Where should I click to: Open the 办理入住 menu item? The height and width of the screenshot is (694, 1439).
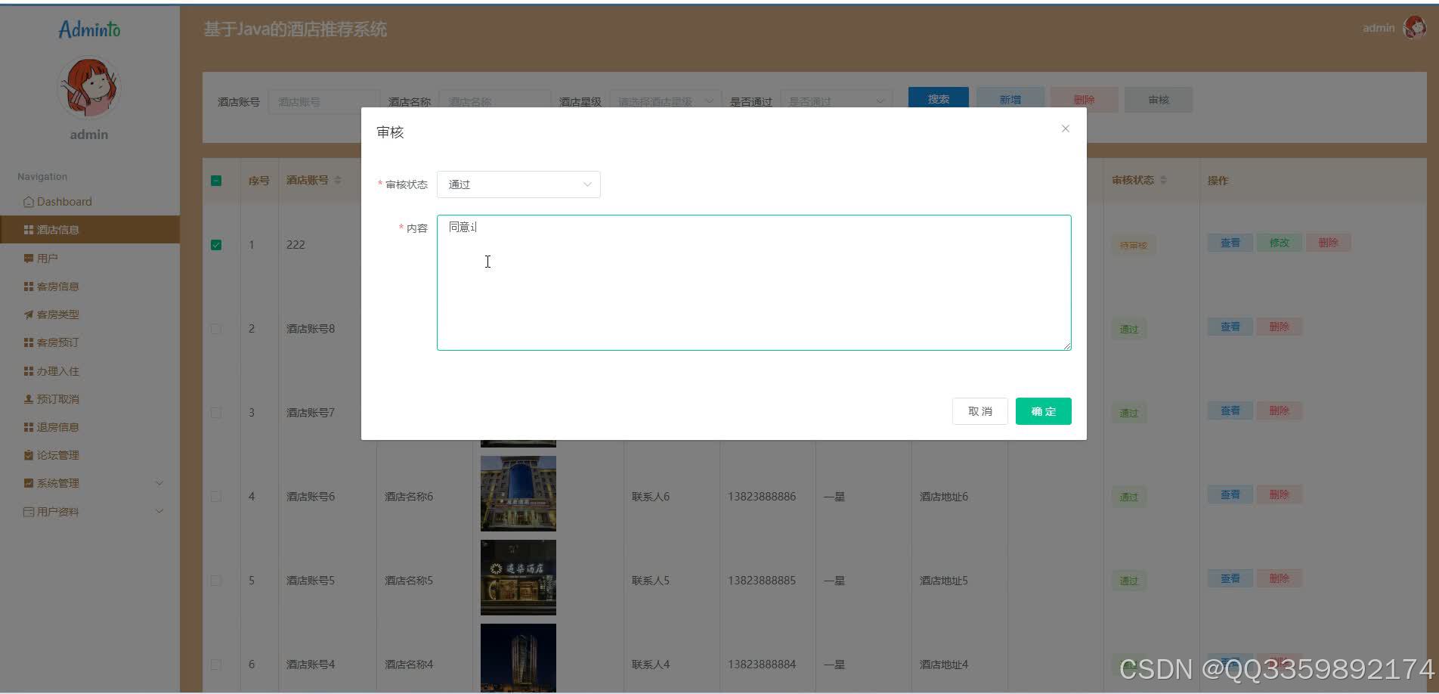tap(90, 371)
